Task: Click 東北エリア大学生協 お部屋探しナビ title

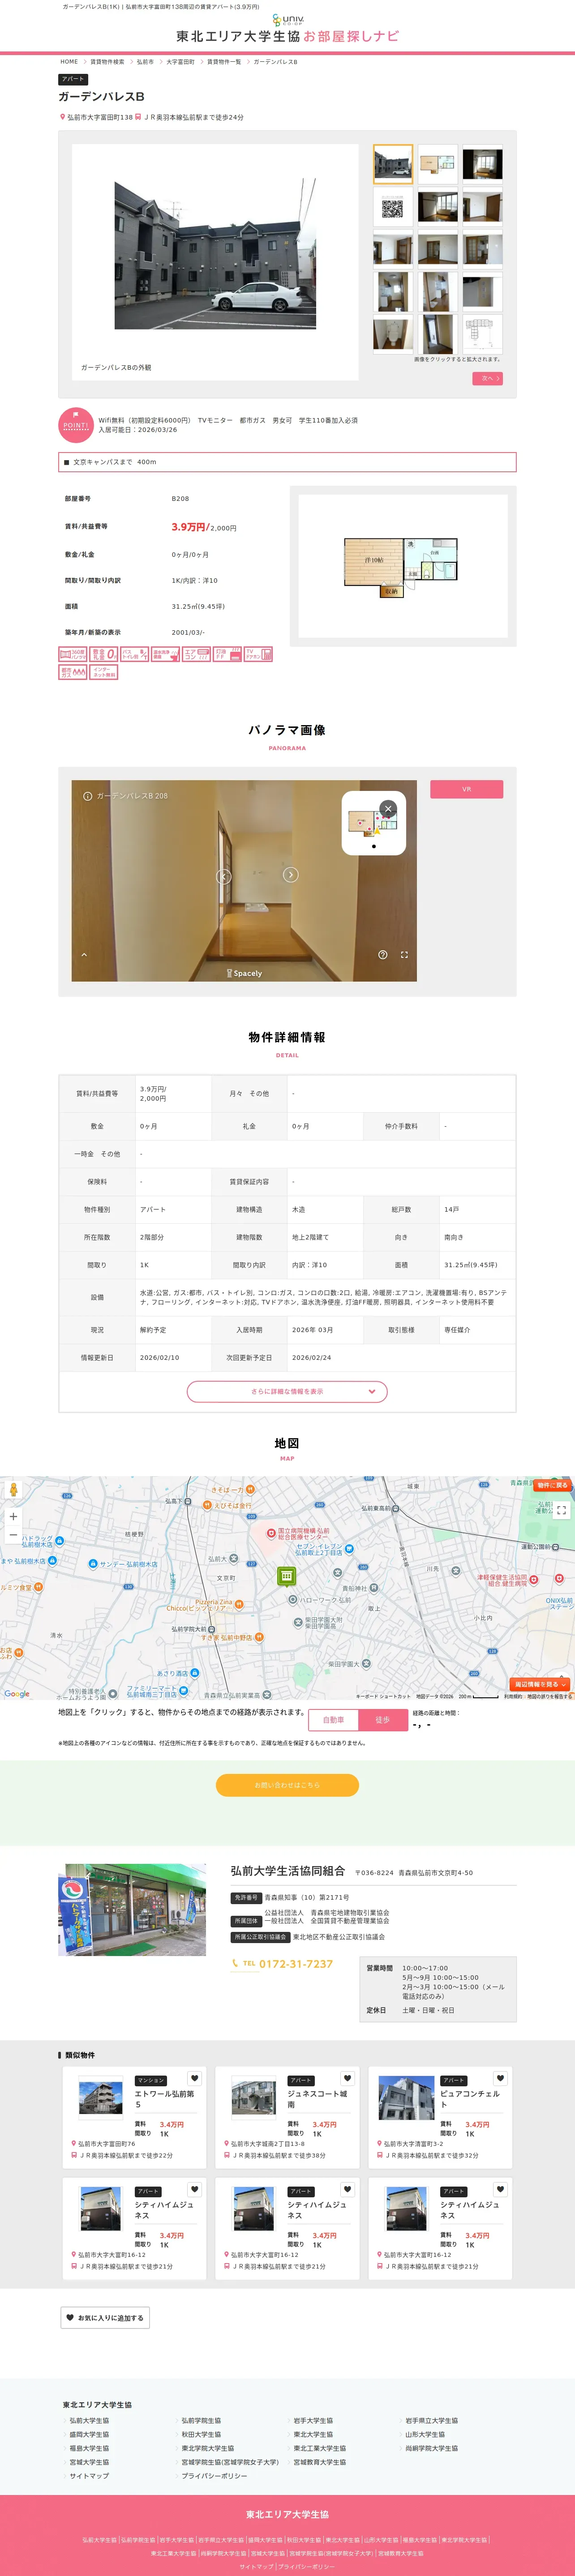Action: pos(287,36)
